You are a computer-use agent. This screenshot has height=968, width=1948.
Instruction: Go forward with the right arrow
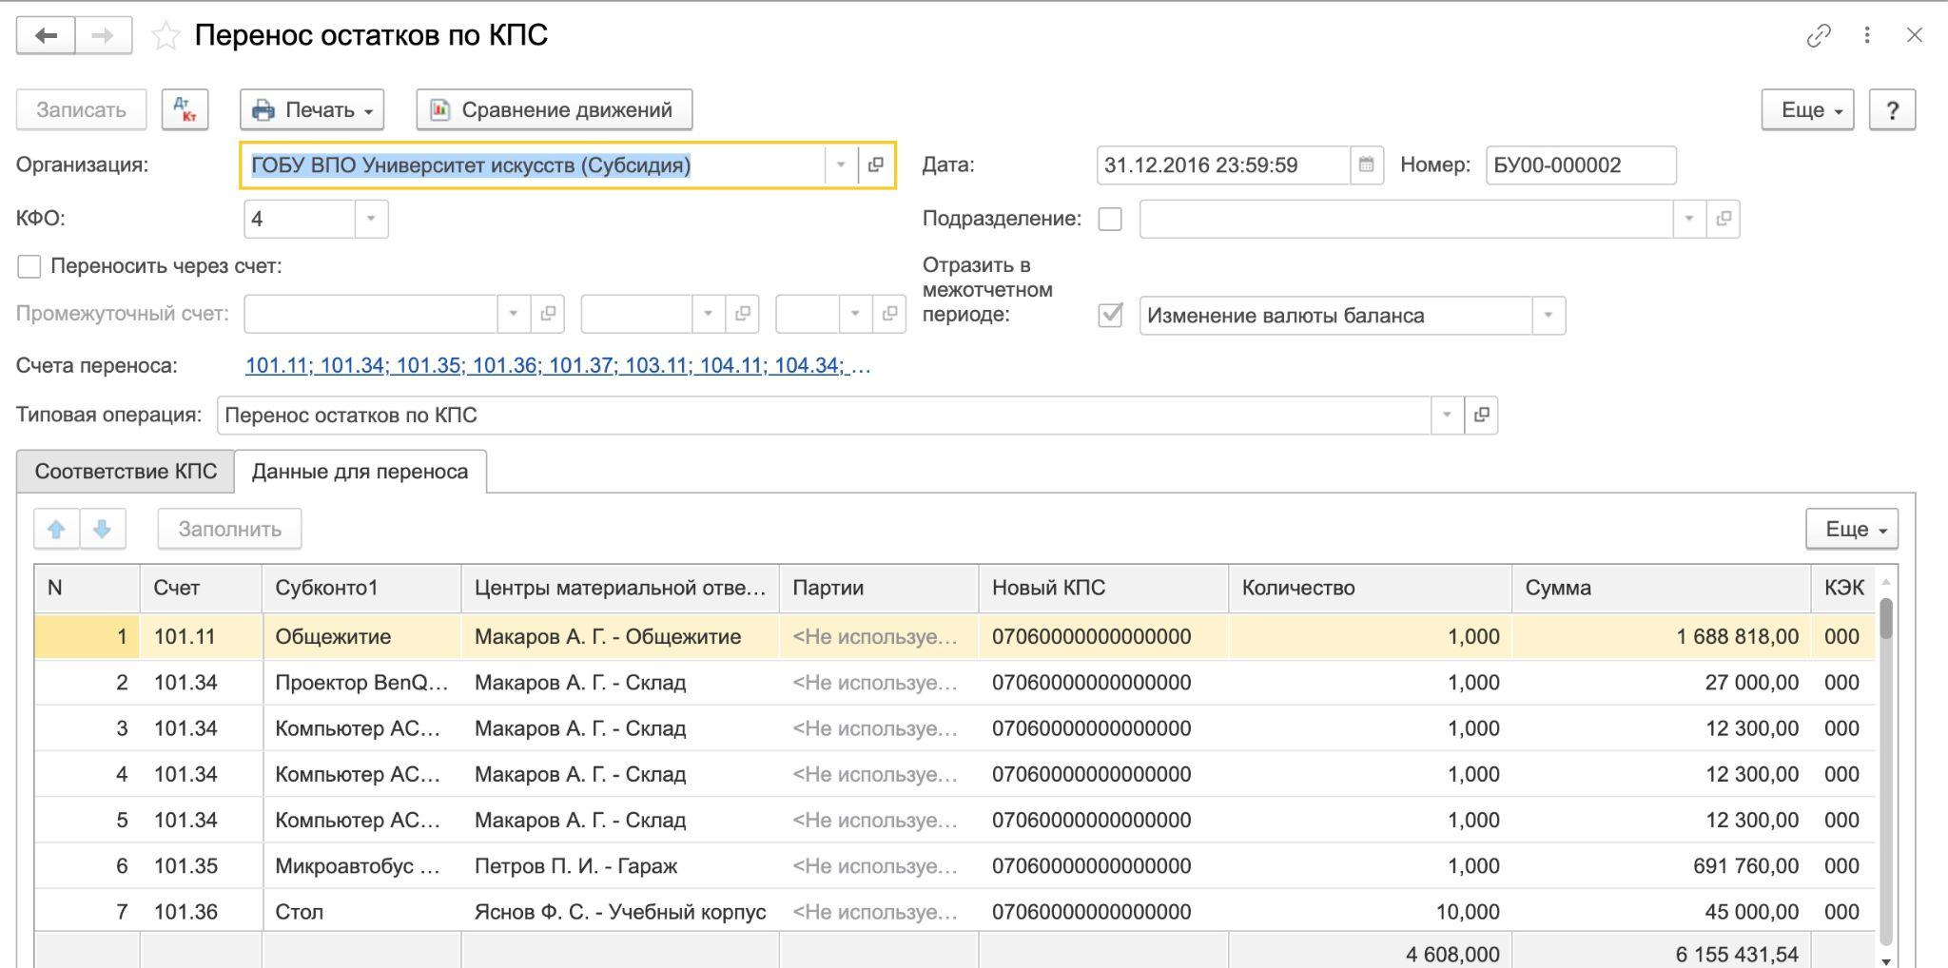(104, 36)
